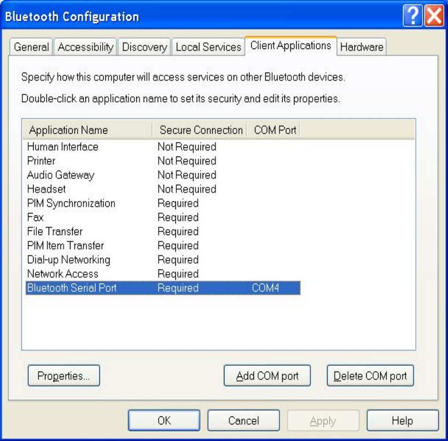Open the Accessibility tab
The image size is (448, 441).
tap(85, 47)
